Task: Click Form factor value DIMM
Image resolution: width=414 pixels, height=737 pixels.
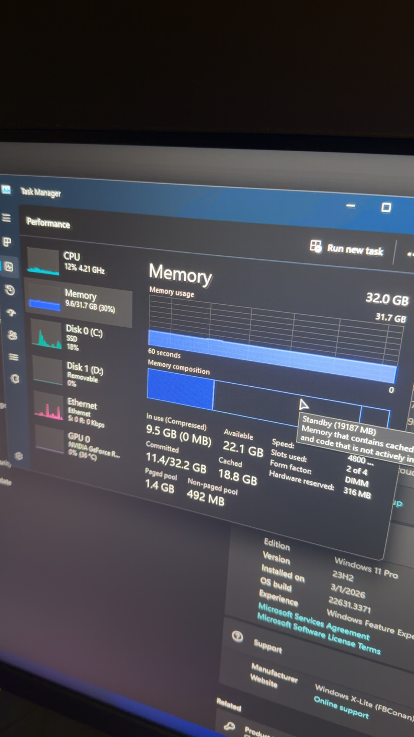Action: [356, 482]
